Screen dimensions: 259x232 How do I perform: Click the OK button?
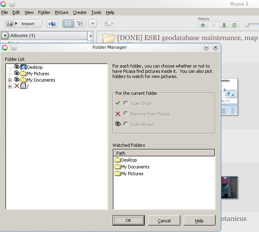click(129, 220)
